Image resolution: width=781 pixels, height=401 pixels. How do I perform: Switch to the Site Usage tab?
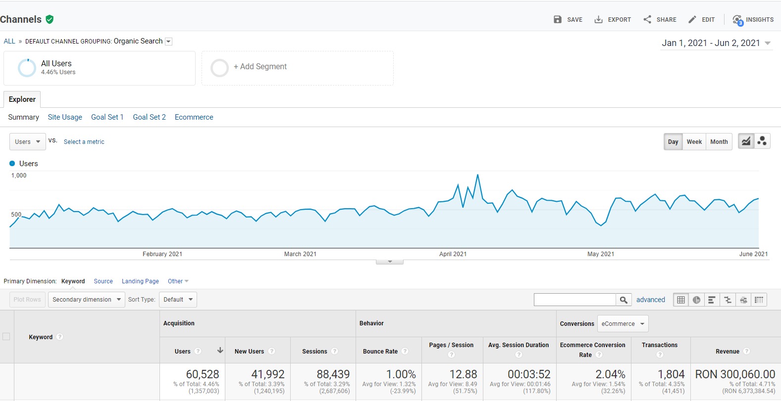tap(65, 117)
